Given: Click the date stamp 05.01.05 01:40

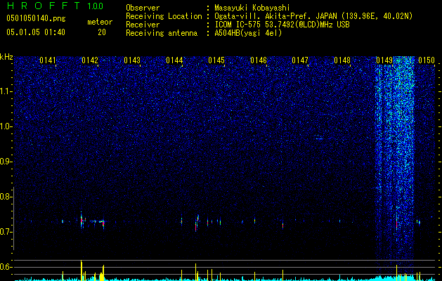Looking at the screenshot, I should (36, 32).
